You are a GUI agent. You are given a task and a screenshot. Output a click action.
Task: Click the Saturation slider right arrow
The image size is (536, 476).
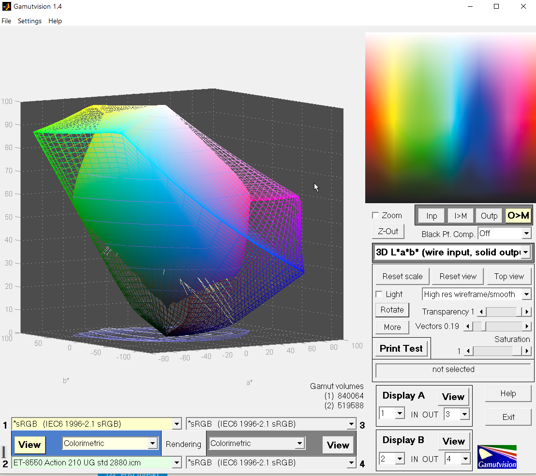point(527,351)
